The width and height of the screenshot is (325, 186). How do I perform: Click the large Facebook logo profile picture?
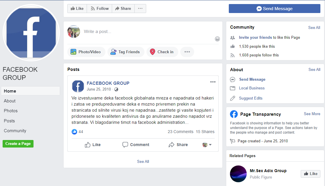tap(31, 33)
